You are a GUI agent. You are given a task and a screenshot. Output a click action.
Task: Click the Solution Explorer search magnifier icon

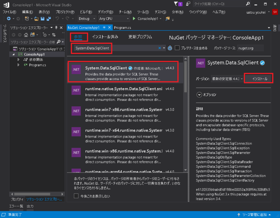pos(58,42)
